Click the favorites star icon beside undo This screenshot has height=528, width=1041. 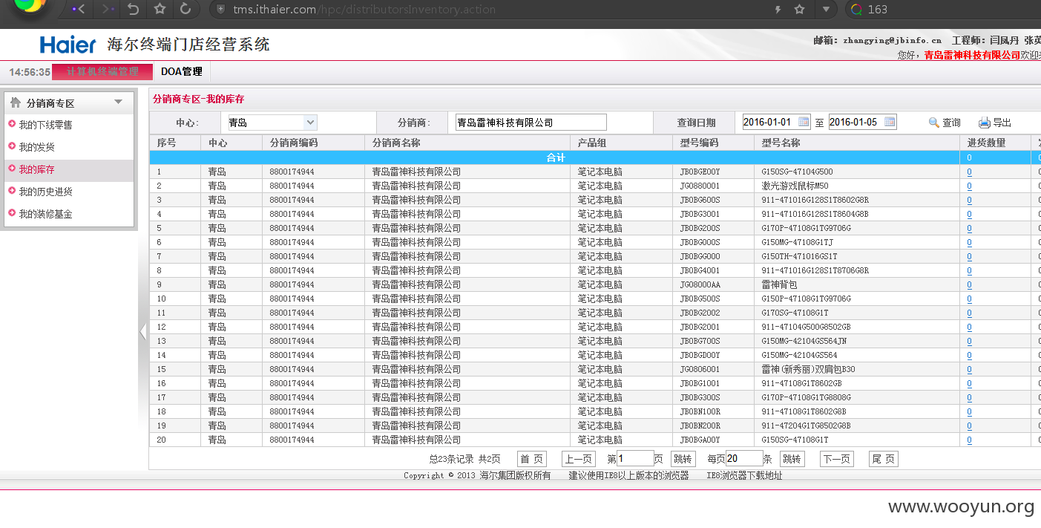pos(160,9)
